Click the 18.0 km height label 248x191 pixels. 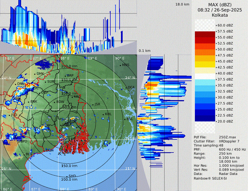pos(182,4)
